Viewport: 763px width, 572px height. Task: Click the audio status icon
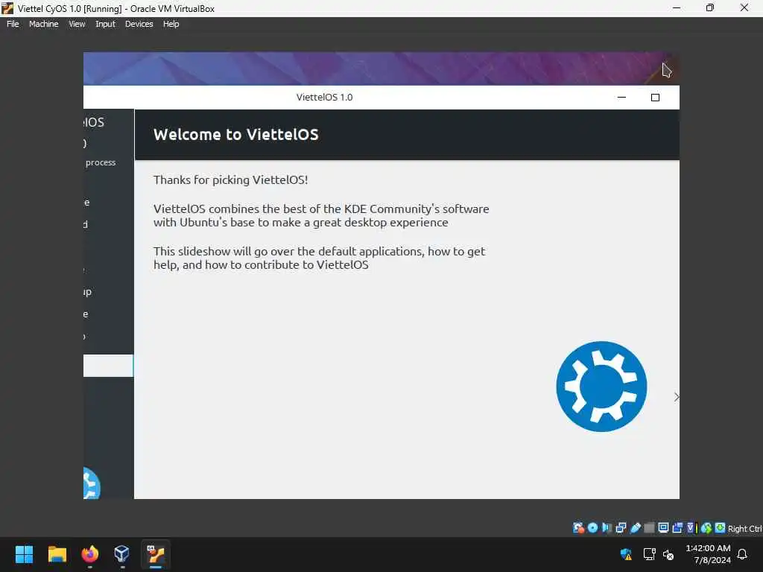tap(607, 528)
